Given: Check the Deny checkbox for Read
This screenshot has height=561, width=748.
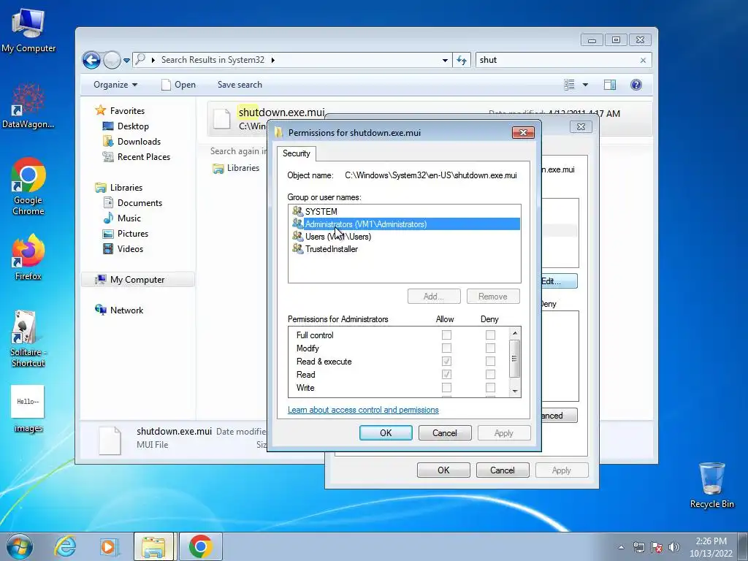Looking at the screenshot, I should (490, 375).
